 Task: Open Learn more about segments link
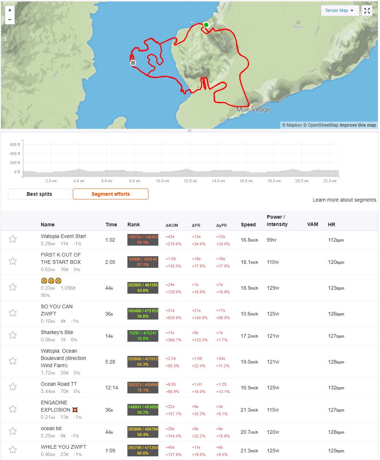(x=344, y=200)
